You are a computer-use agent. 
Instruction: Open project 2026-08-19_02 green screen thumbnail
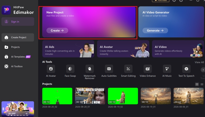pos(123,96)
